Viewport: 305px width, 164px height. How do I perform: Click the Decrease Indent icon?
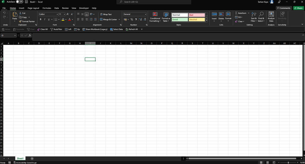[91, 19]
